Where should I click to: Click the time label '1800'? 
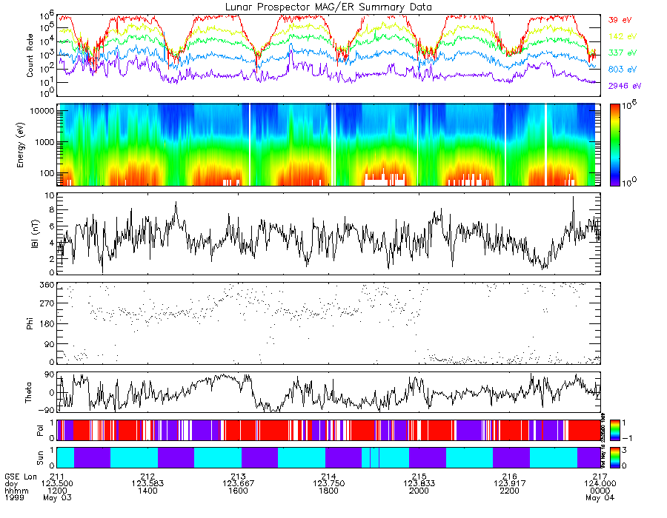(x=329, y=491)
